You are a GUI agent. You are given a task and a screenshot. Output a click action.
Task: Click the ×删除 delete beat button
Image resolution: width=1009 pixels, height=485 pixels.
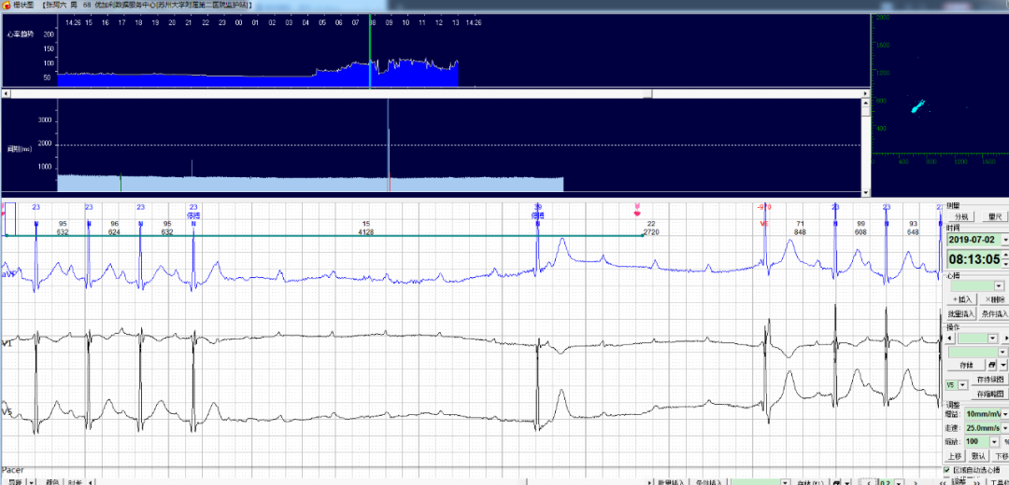[x=994, y=299]
